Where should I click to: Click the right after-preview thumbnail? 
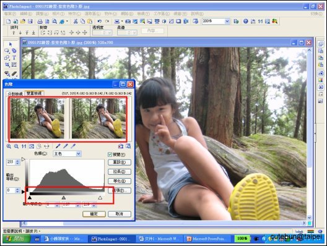99,119
